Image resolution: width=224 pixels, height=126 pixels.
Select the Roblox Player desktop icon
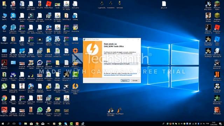click(x=49, y=5)
